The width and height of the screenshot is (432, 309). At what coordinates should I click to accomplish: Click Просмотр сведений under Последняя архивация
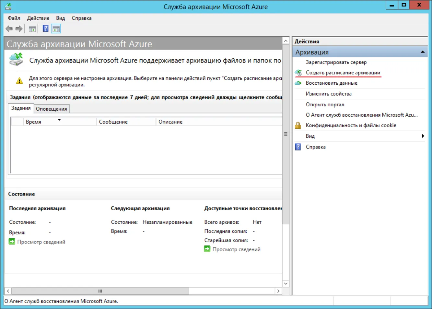click(41, 242)
